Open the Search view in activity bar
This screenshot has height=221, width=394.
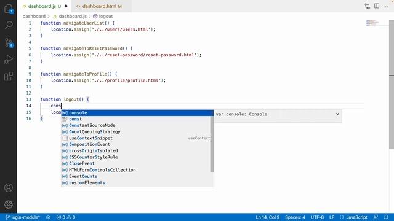tap(9, 25)
